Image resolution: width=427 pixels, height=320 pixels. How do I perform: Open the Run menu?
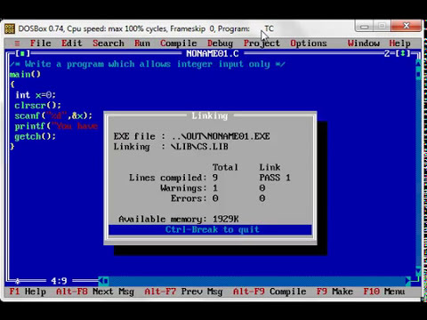(x=142, y=44)
